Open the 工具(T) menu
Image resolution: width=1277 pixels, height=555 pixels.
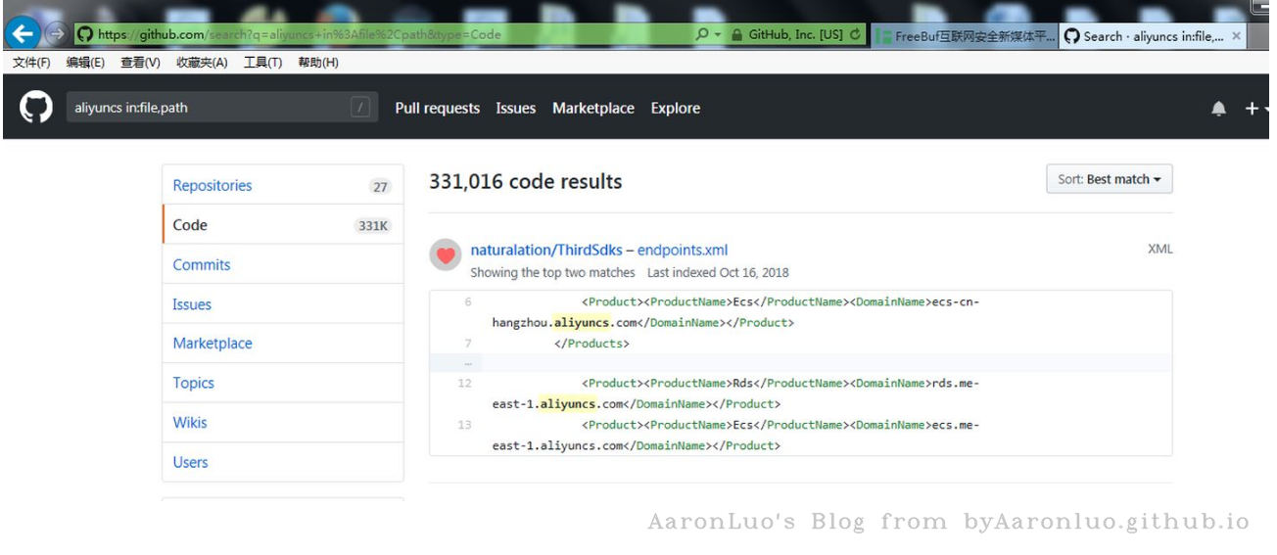(262, 63)
